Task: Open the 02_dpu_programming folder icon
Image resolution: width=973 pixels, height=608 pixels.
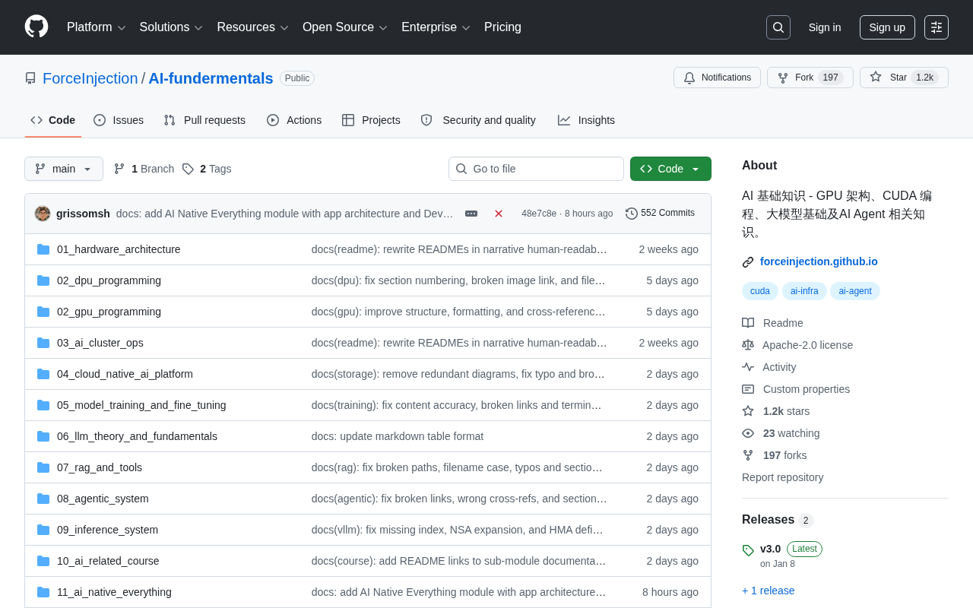Action: [x=43, y=280]
